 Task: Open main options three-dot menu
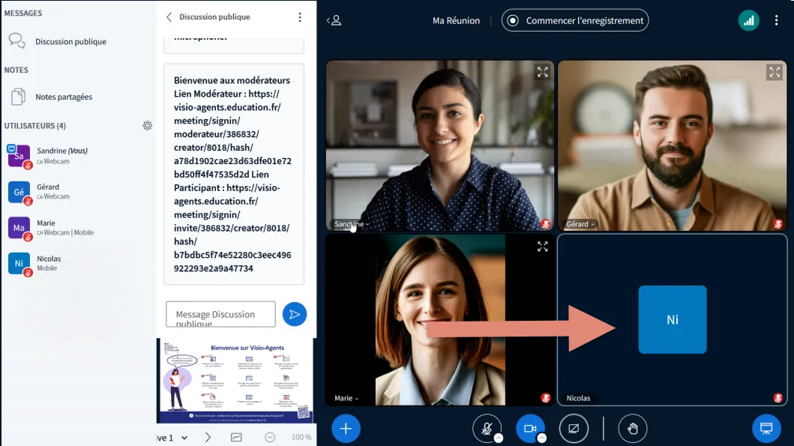(x=776, y=20)
